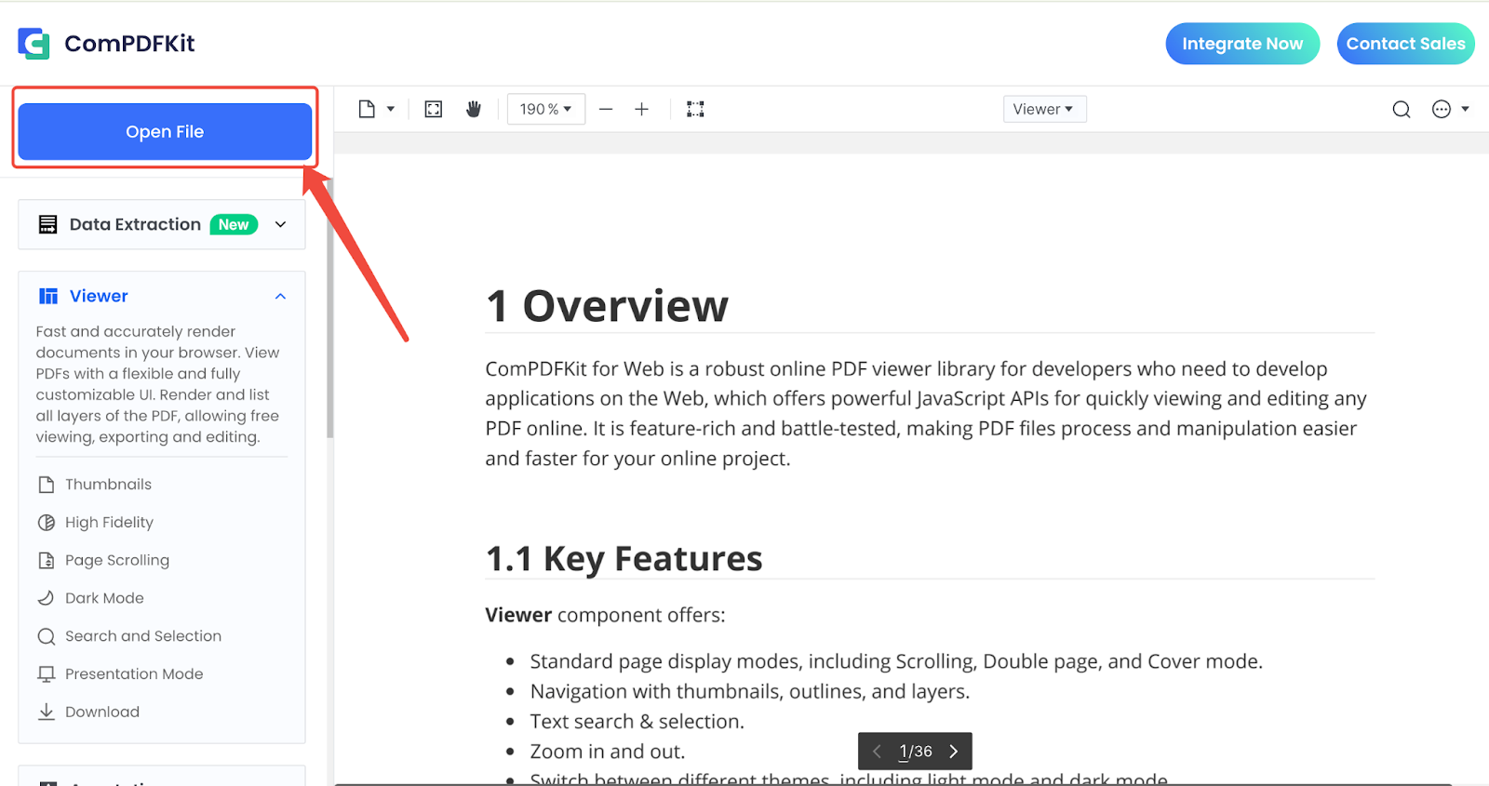Viewport: 1489px width, 786px height.
Task: Select the hand pan tool
Action: [x=474, y=109]
